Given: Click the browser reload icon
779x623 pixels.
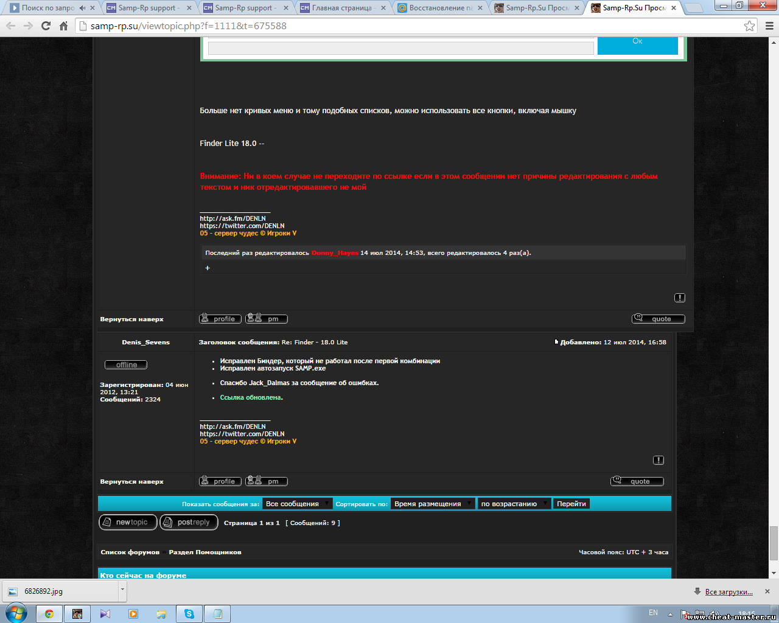Looking at the screenshot, I should tap(46, 26).
